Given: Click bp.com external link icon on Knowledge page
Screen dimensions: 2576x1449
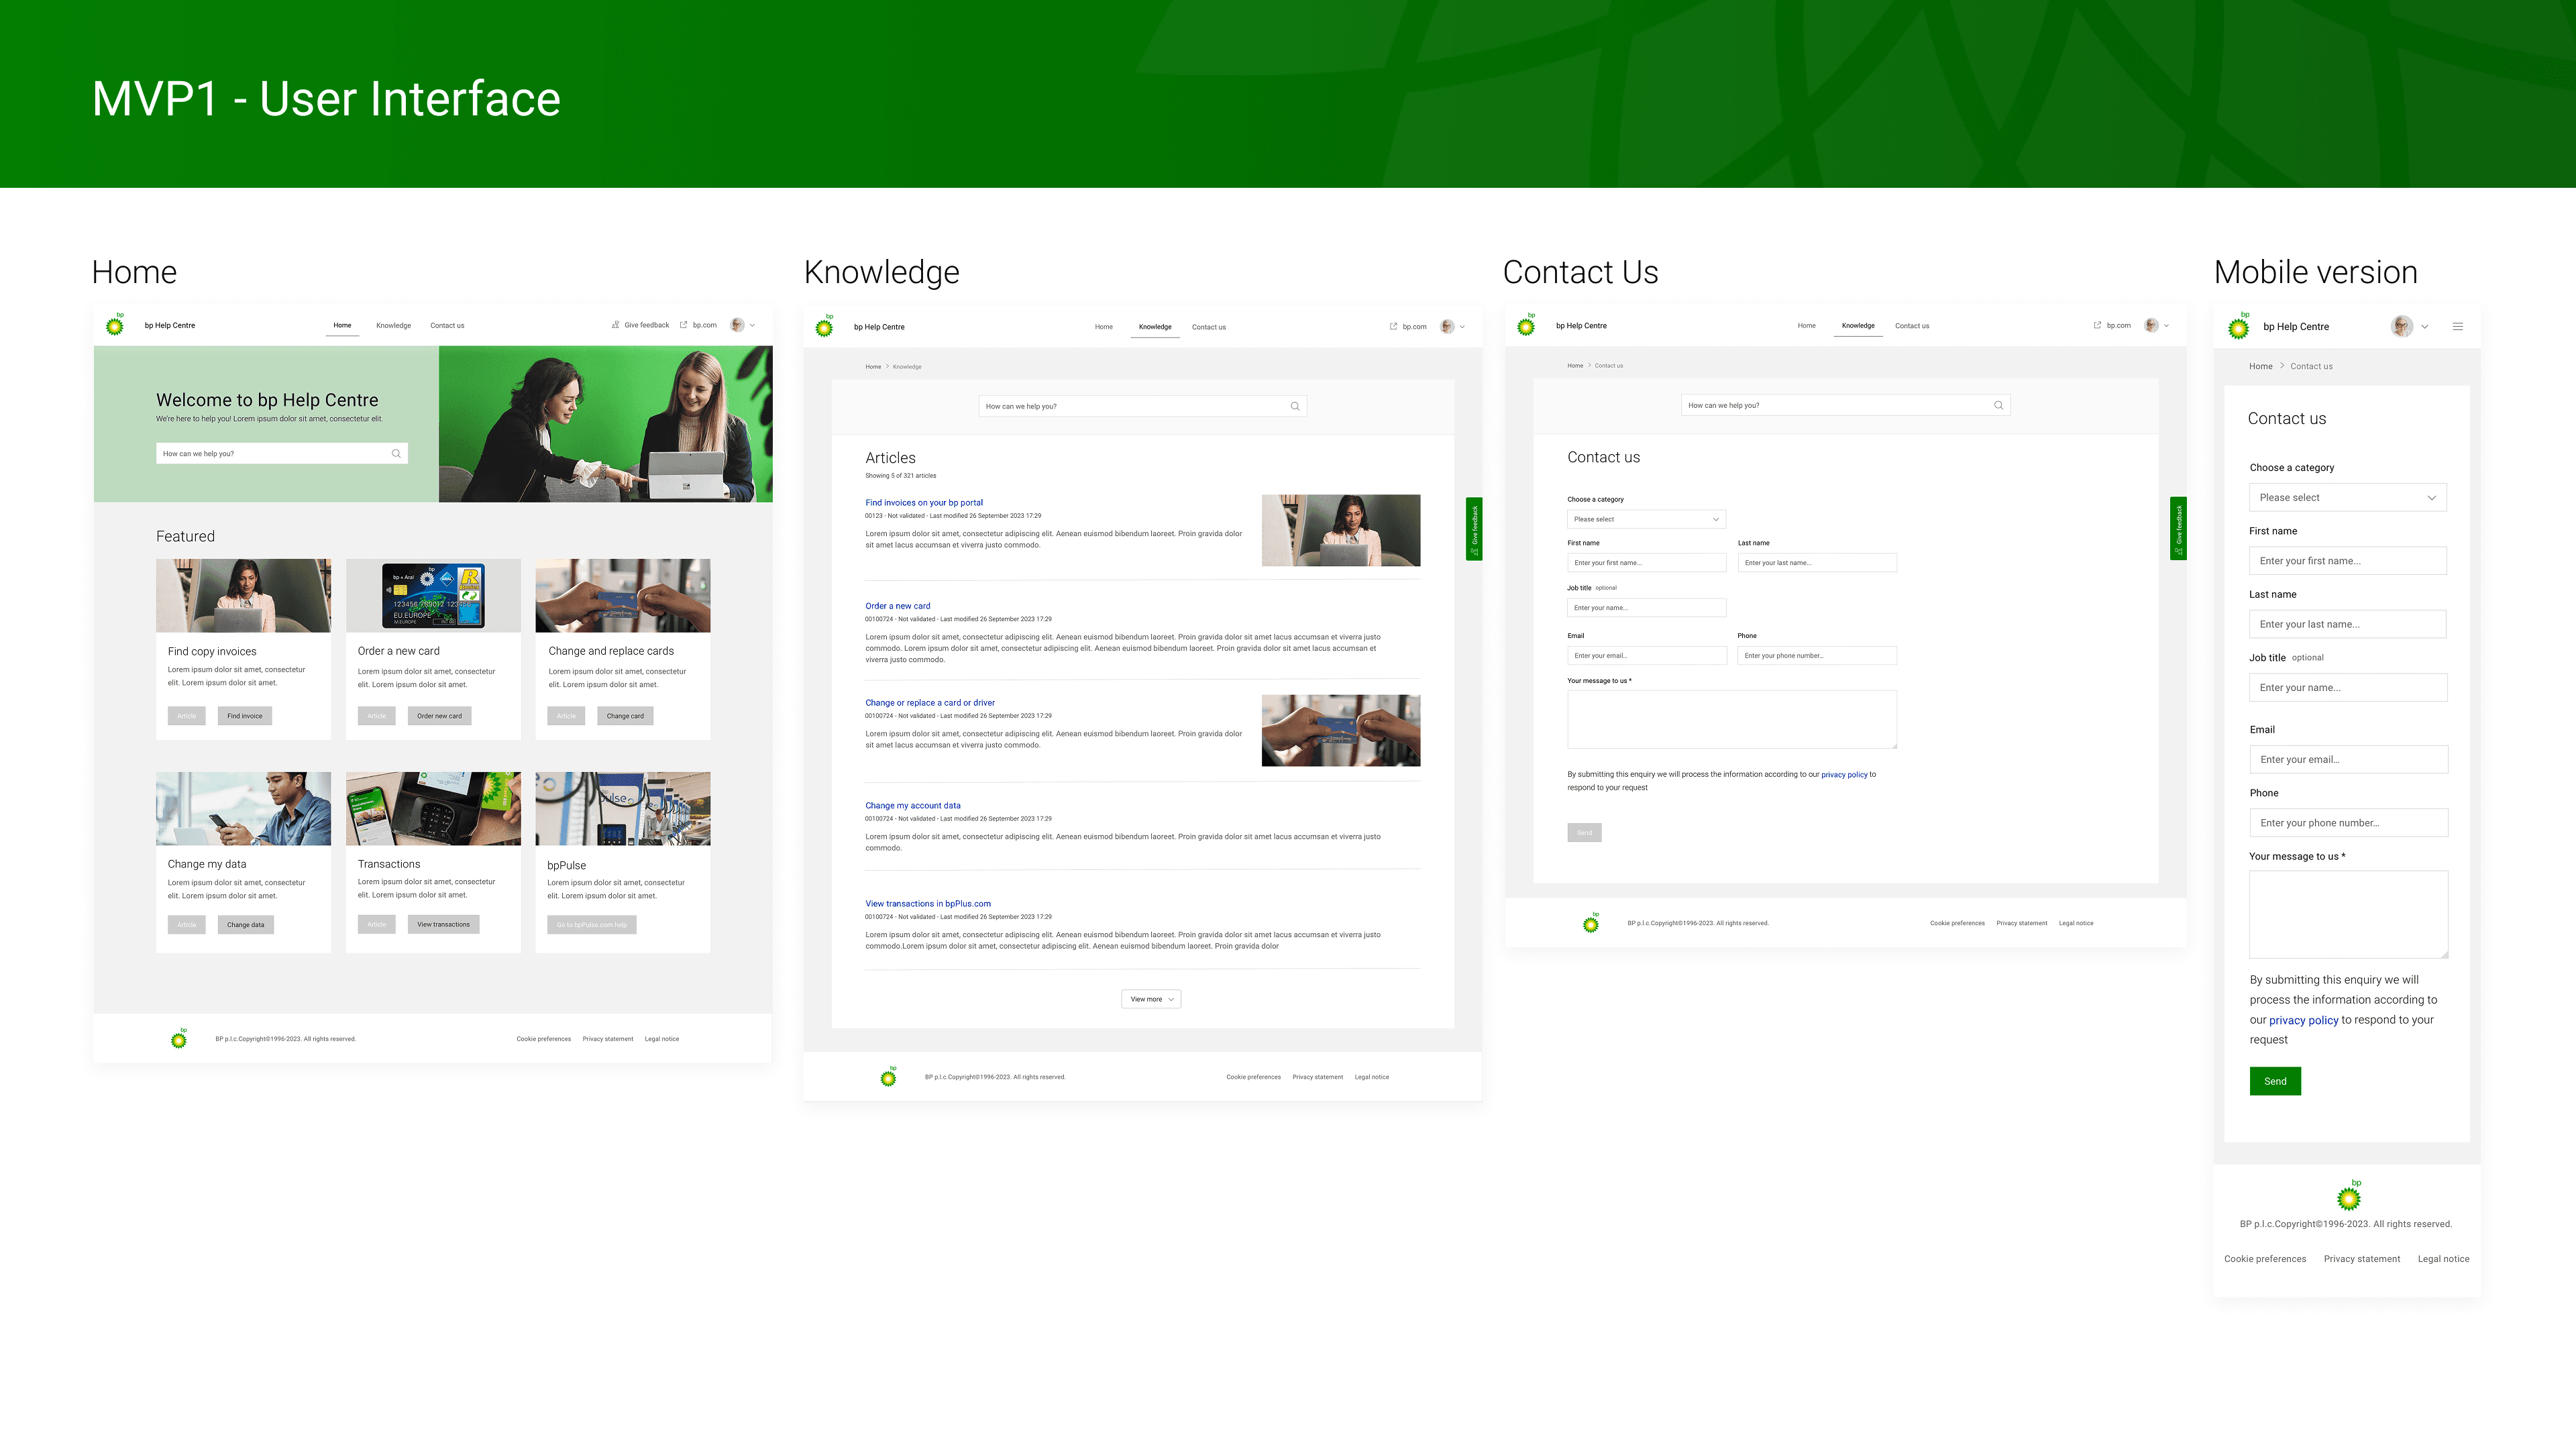Looking at the screenshot, I should pos(1393,327).
